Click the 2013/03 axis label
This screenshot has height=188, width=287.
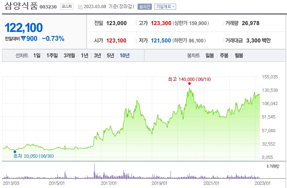pos(11,183)
